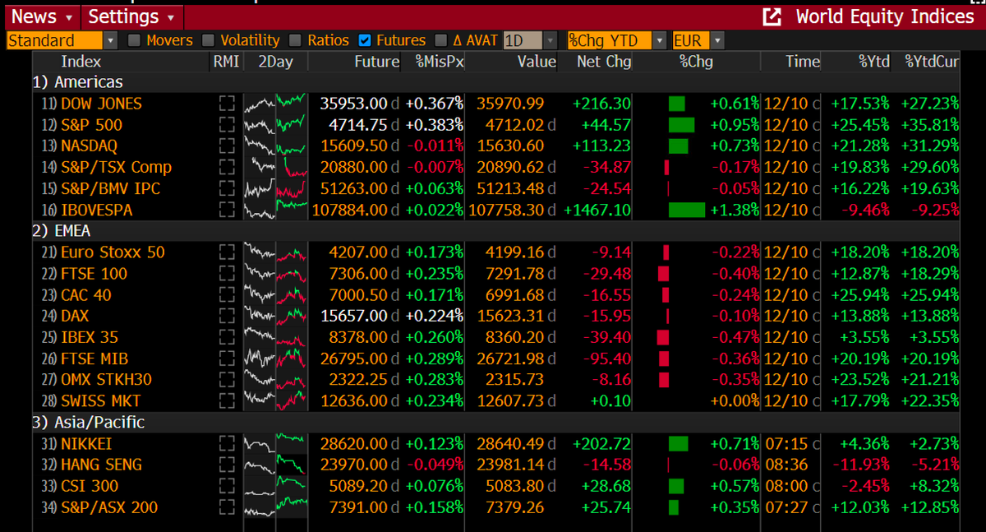Image resolution: width=986 pixels, height=532 pixels.
Task: Enable the Ratios checkbox
Action: click(295, 40)
